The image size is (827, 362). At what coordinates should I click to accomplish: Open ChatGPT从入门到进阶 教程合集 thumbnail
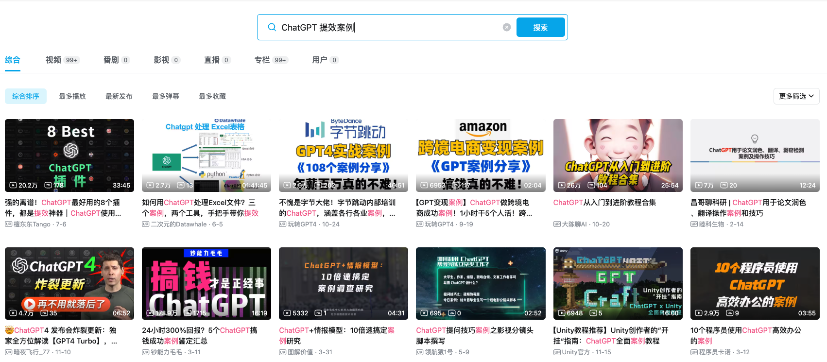[618, 155]
